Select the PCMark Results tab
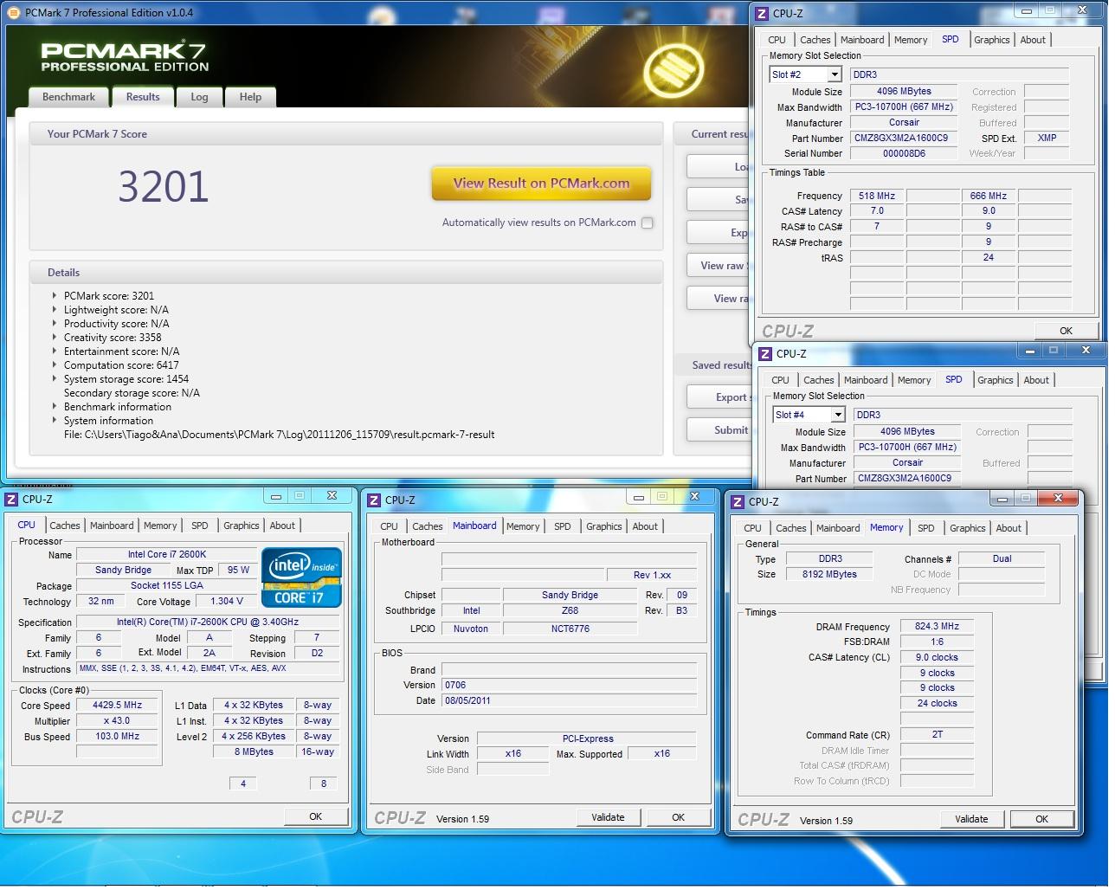Viewport: 1115px width, 890px height. (x=143, y=97)
